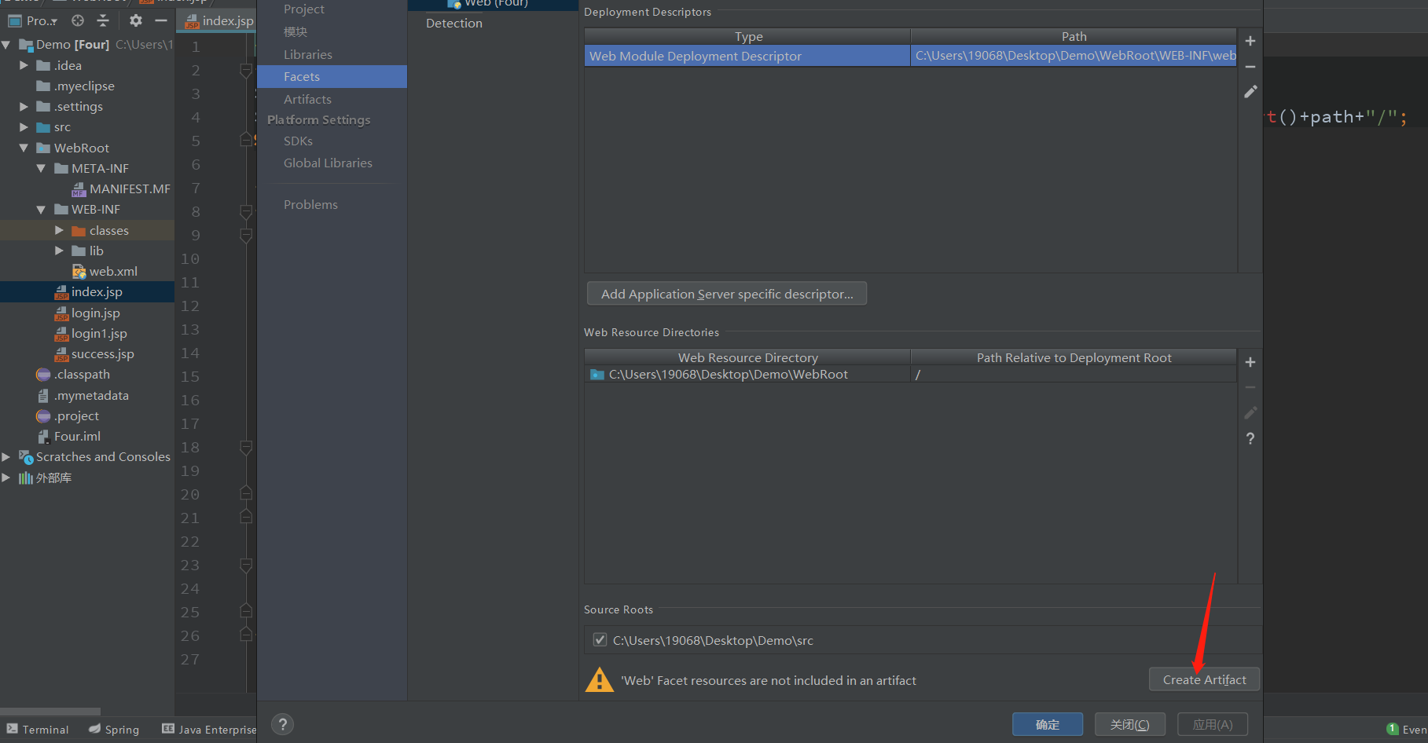The height and width of the screenshot is (743, 1428).
Task: Click the Type column header
Action: (747, 36)
